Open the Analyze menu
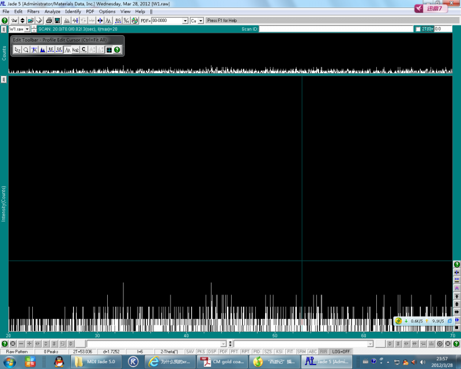 click(52, 12)
